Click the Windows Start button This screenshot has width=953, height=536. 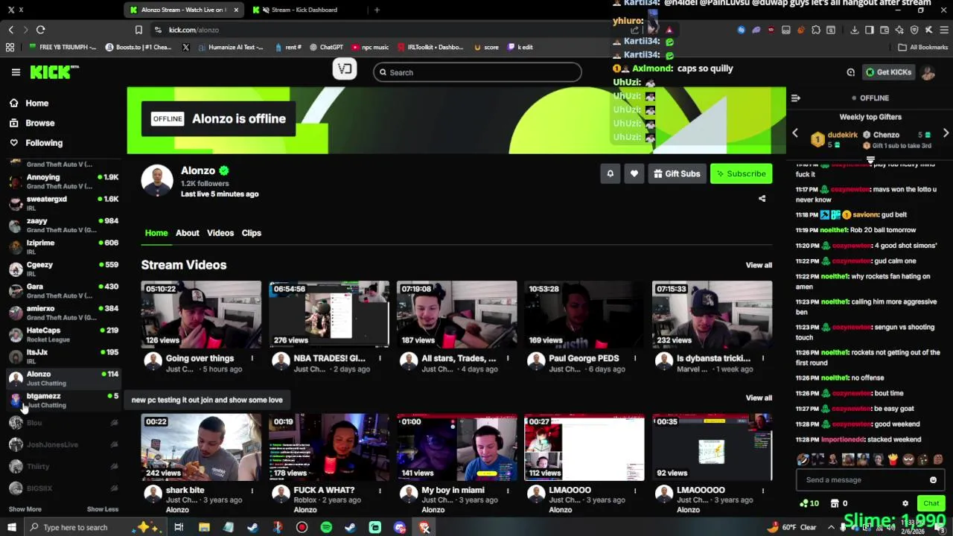point(11,527)
